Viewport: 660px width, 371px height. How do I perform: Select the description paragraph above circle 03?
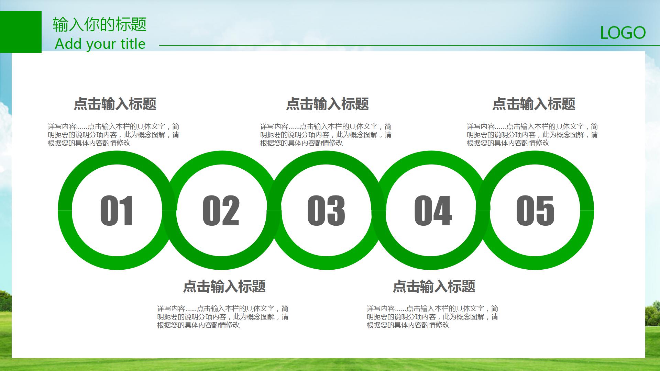(326, 135)
